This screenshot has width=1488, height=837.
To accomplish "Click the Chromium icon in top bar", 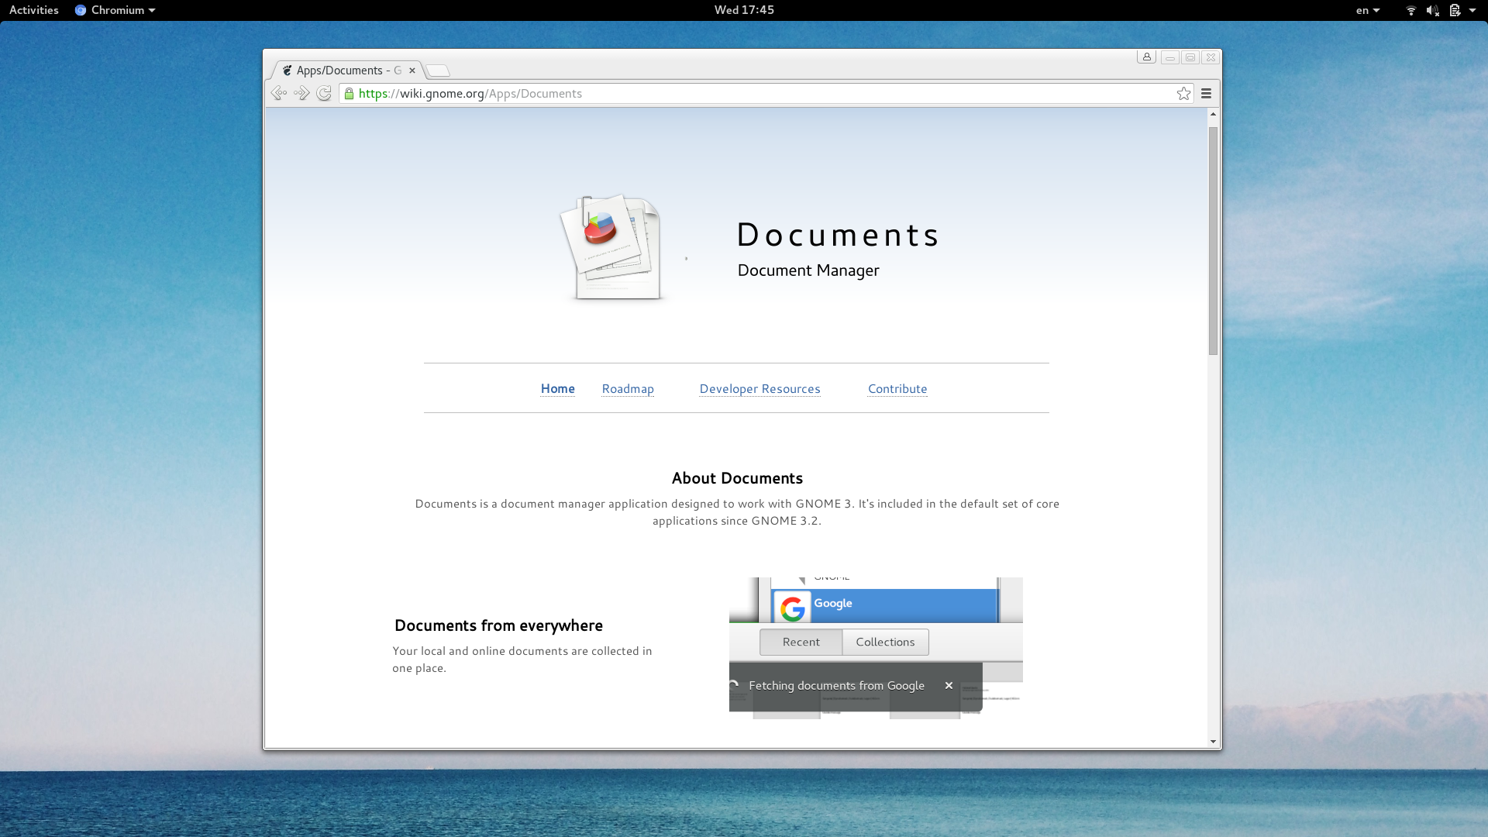I will (x=81, y=10).
